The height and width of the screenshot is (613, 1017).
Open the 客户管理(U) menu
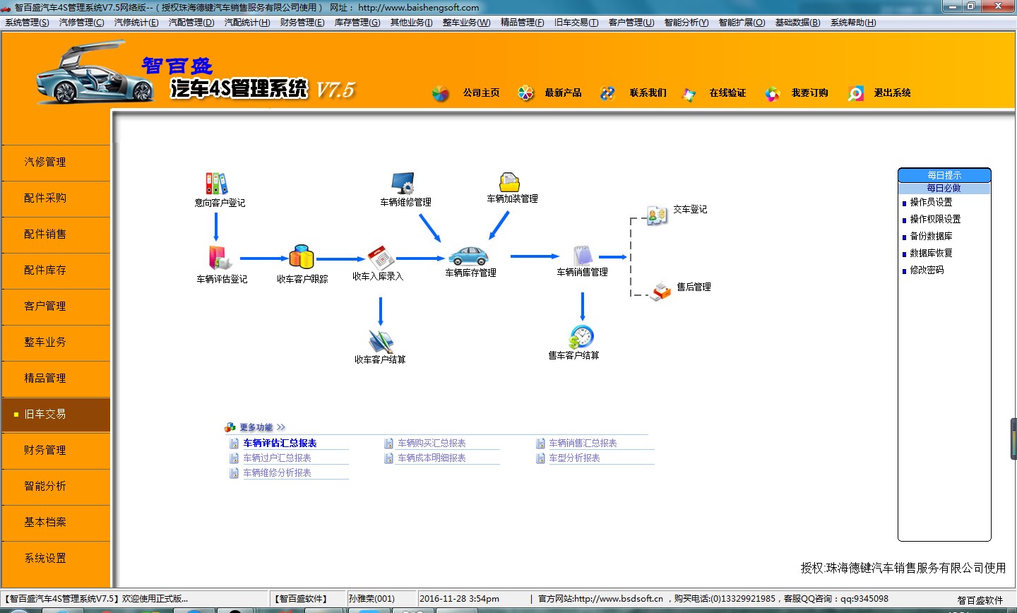pyautogui.click(x=631, y=23)
